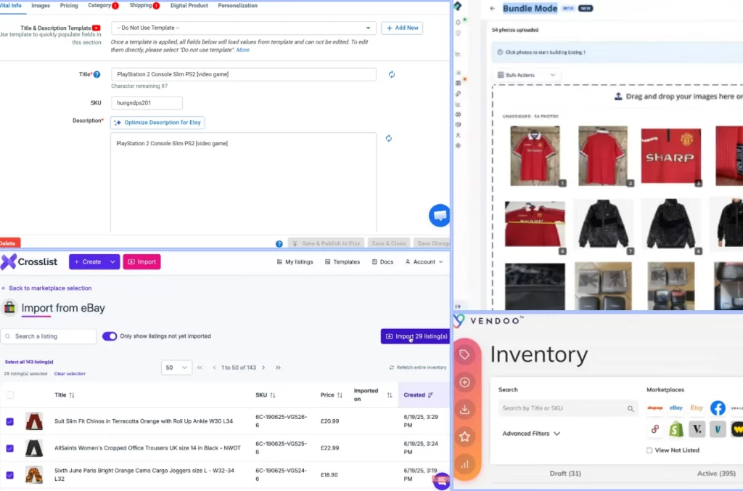The height and width of the screenshot is (491, 743).
Task: Toggle Only show listings not yet imported
Action: click(110, 336)
